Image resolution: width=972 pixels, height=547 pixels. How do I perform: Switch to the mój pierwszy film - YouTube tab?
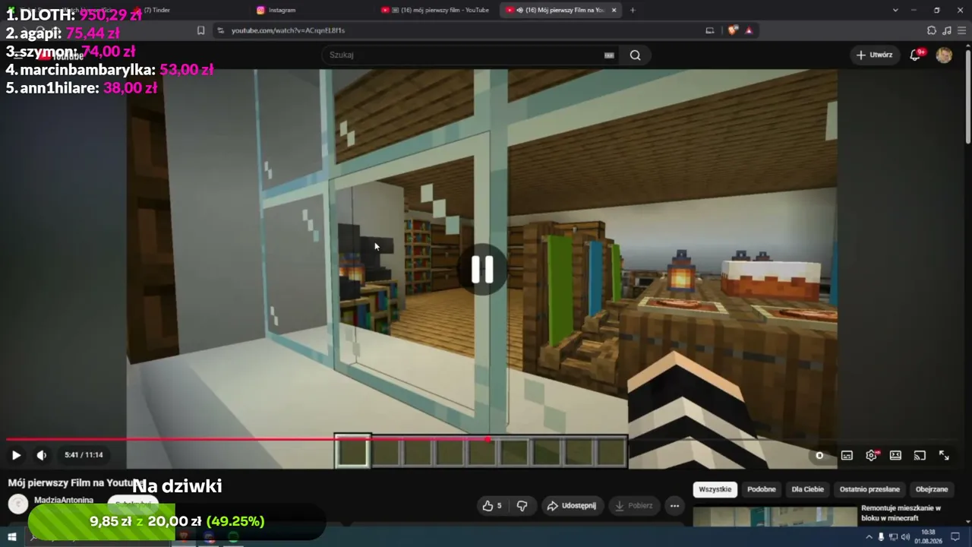437,10
